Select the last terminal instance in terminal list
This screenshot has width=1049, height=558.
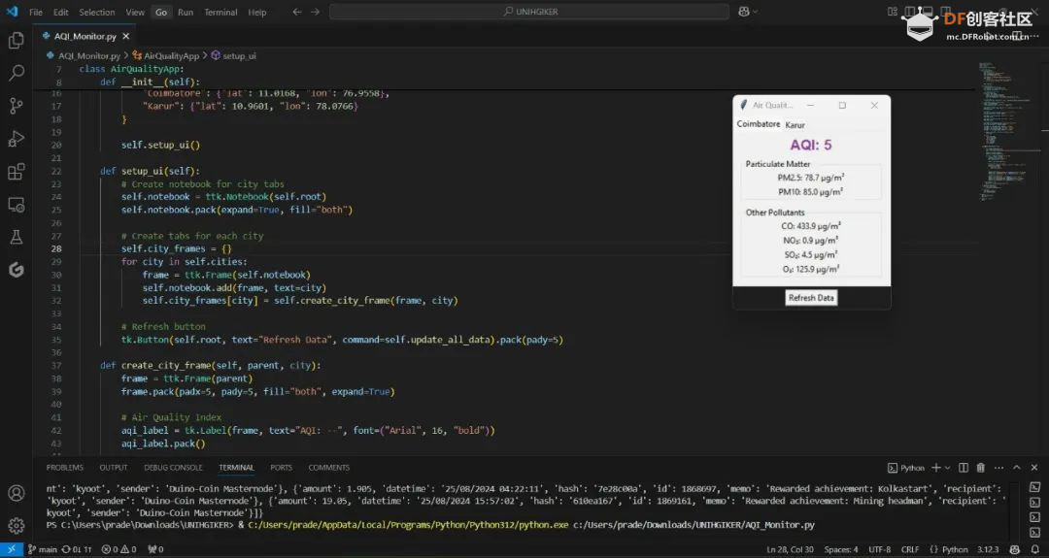tap(1035, 533)
